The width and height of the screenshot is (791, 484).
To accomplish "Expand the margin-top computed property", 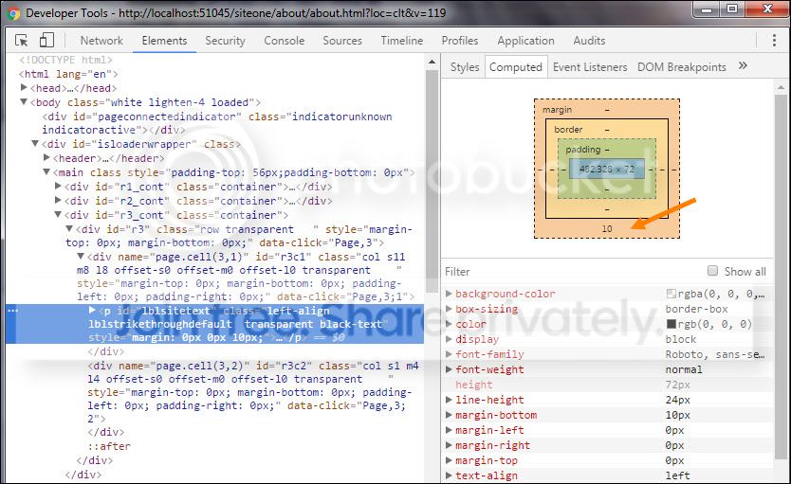I will click(449, 459).
